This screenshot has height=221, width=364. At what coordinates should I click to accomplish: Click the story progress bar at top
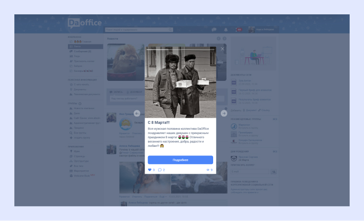click(x=181, y=49)
